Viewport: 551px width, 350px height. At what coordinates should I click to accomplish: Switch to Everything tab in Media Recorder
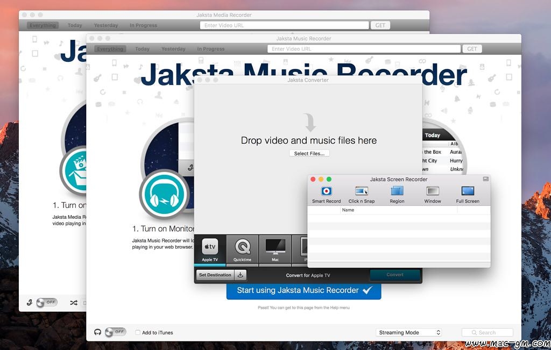pos(43,25)
